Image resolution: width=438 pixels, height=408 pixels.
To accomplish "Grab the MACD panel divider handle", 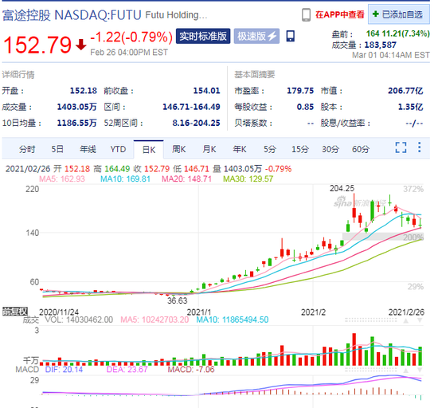I will pos(370,370).
